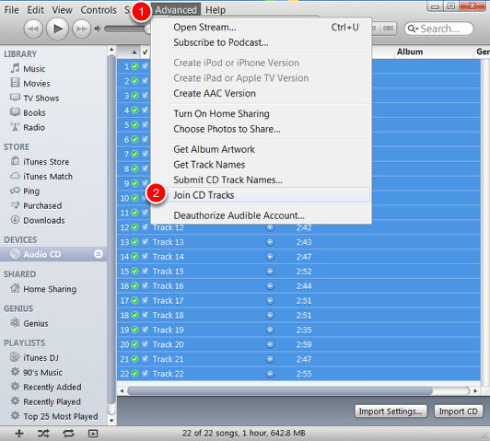Uncheck the checkbox for Track 12
The image size is (490, 441).
145,227
